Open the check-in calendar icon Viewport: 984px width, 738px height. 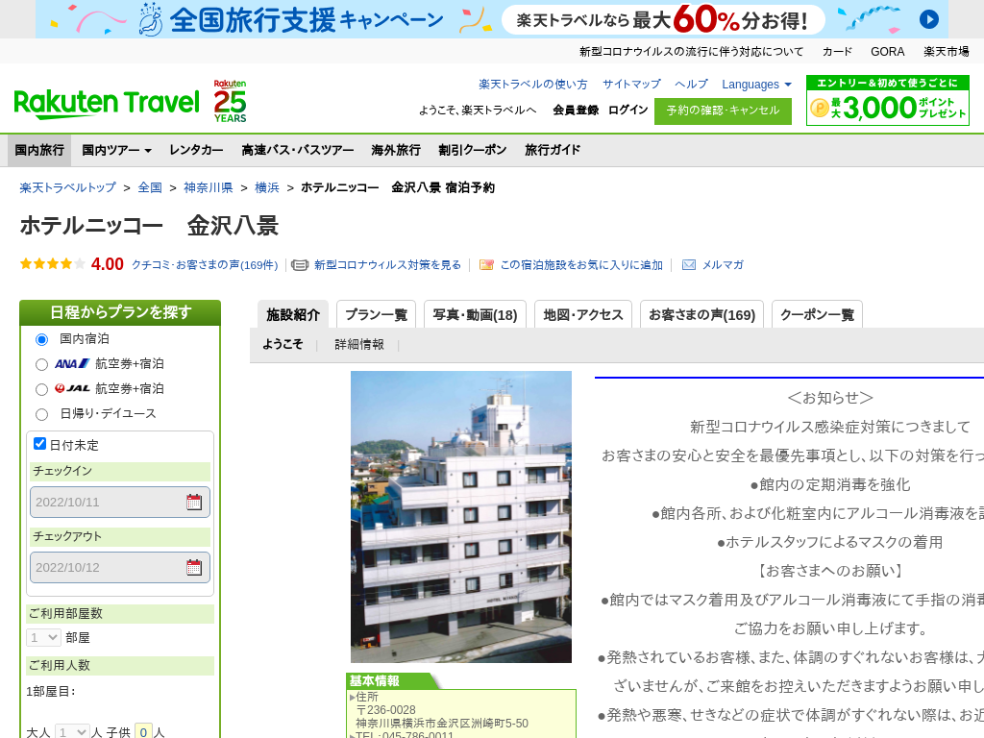click(194, 502)
